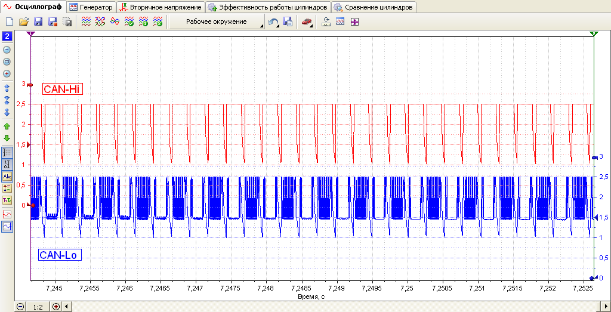
Task: Click the undo arrow dropdown button
Action: [x=274, y=22]
